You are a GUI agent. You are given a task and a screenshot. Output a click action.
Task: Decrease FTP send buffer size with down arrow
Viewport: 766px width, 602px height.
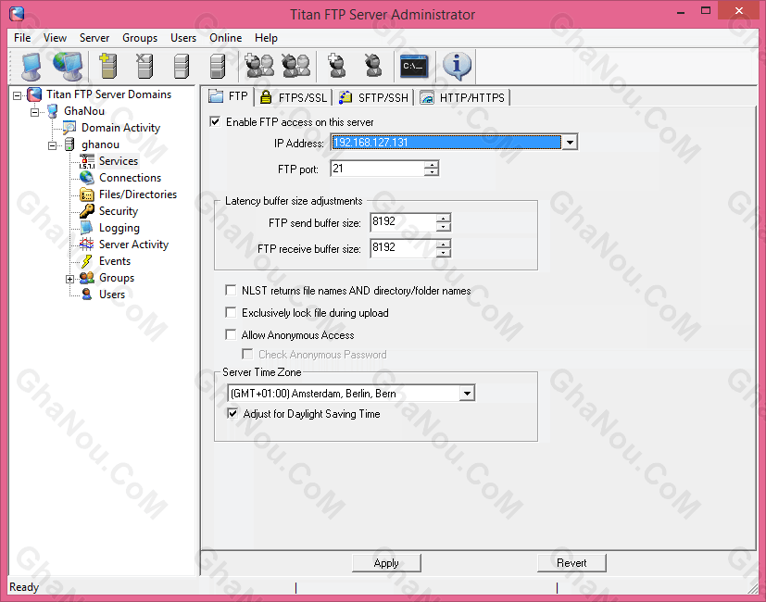pos(443,227)
